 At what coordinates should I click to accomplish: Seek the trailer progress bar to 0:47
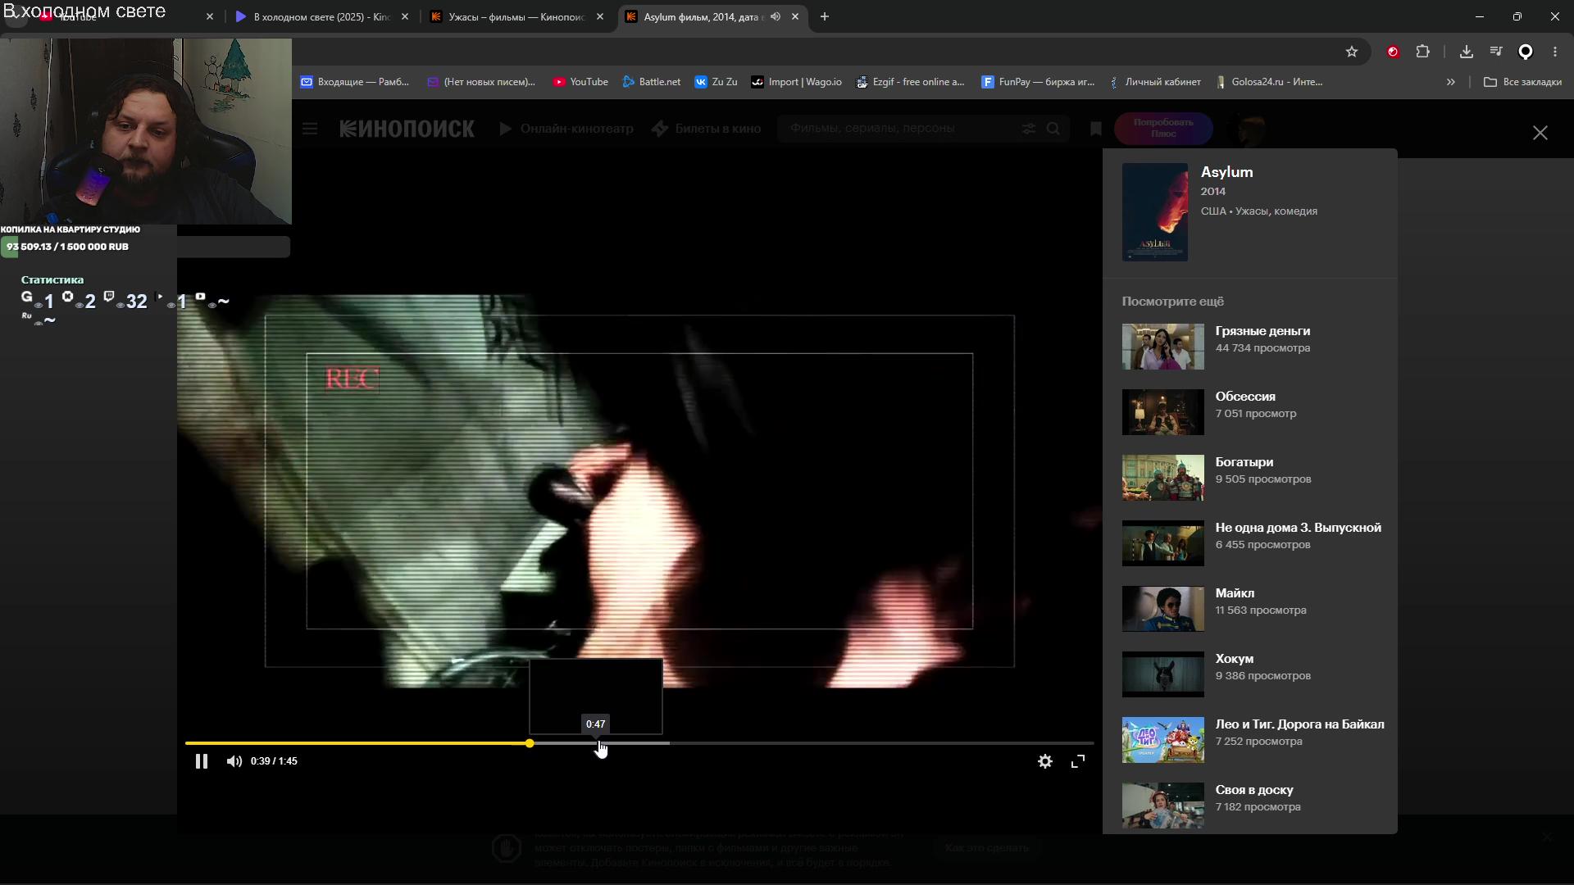(x=598, y=743)
